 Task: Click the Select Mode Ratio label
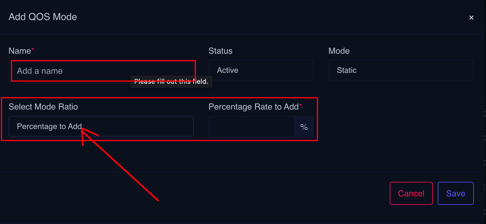[x=43, y=107]
